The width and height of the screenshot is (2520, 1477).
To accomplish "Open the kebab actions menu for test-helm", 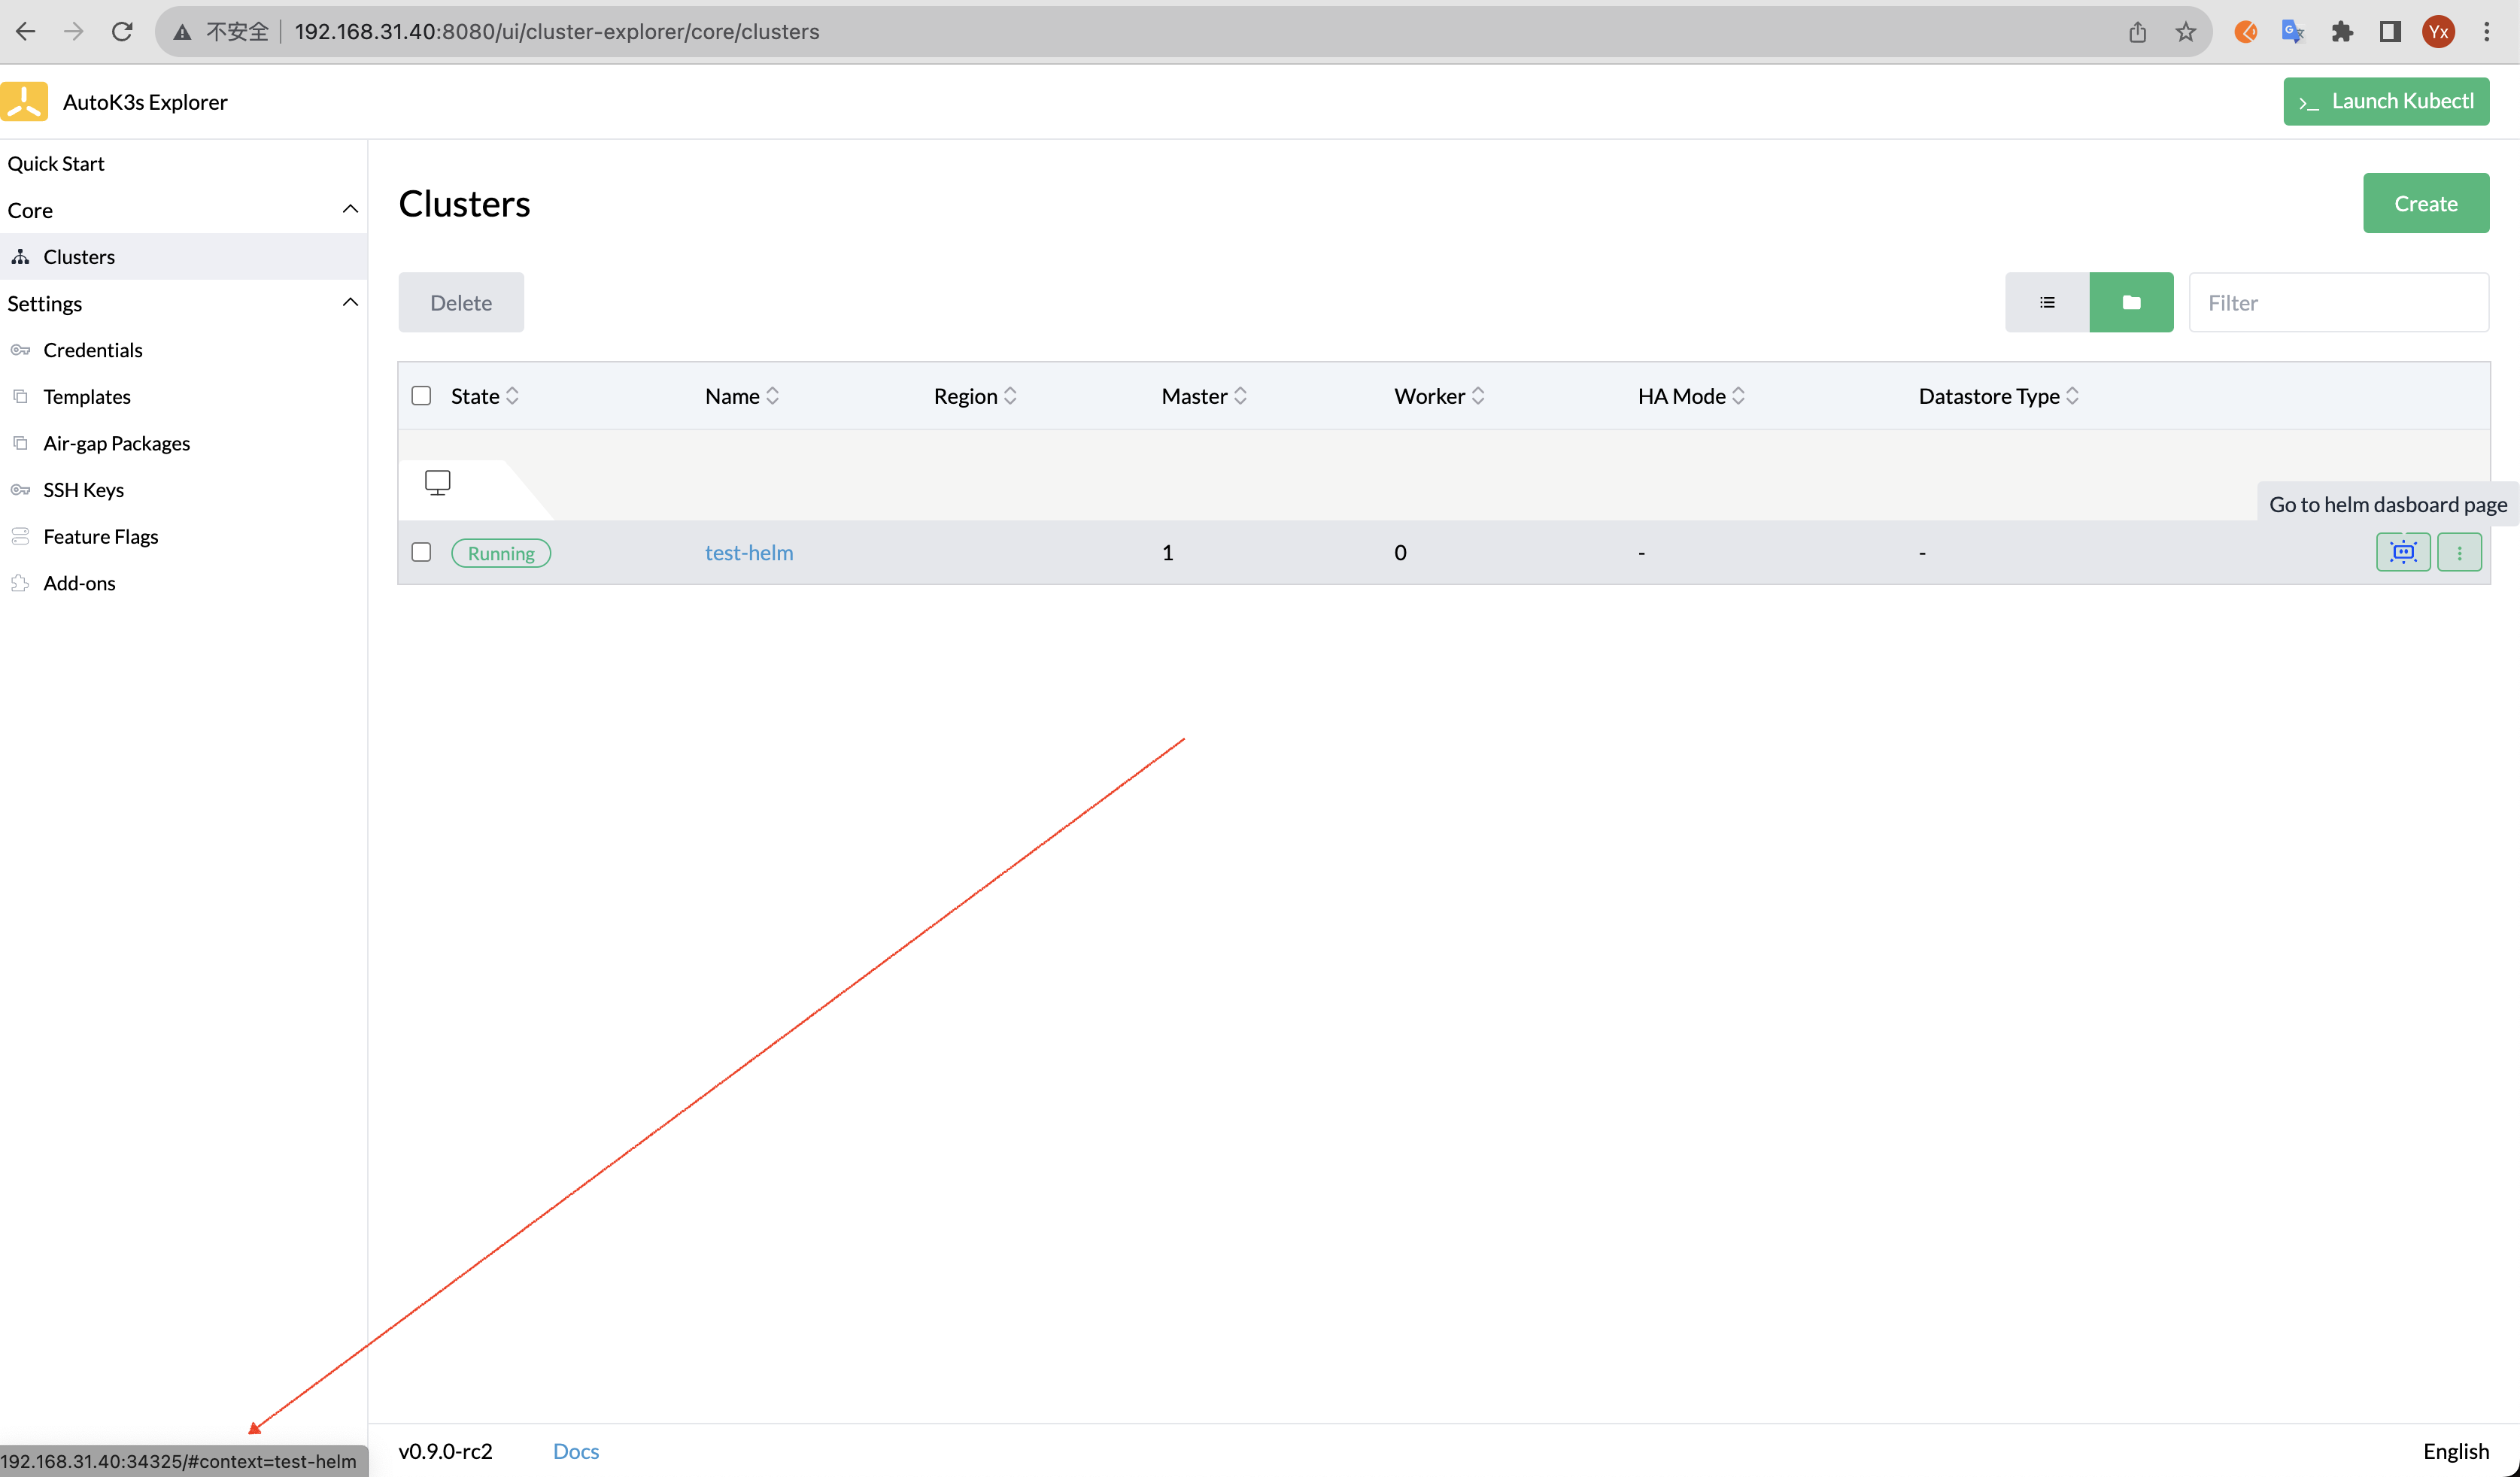I will point(2460,551).
